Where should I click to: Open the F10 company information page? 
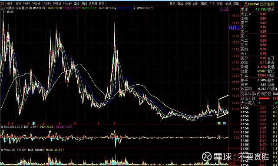212,3
